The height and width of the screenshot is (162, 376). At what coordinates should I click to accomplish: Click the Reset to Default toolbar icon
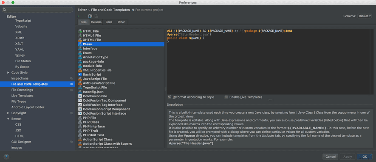[96, 16]
